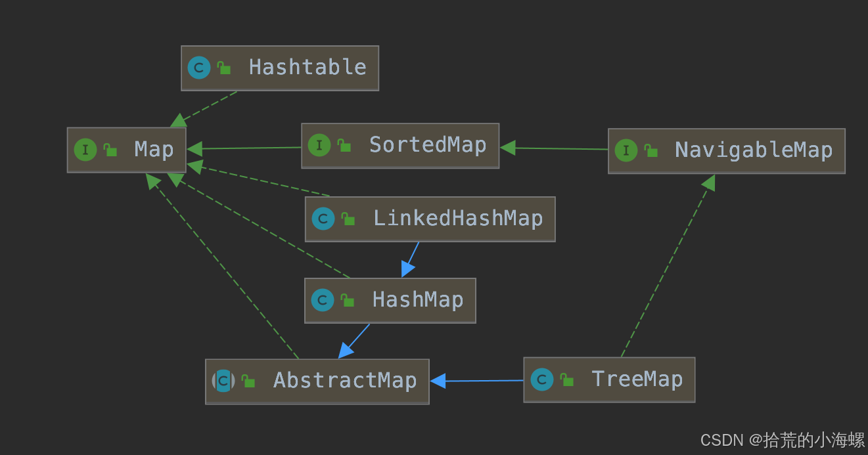Click the class icon on Hashtable node
Viewport: 868px width, 455px height.
coord(199,68)
